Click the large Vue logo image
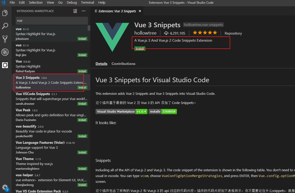 click(x=112, y=37)
